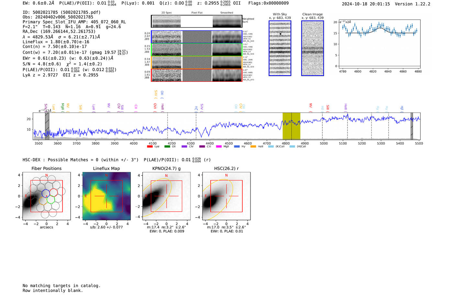
Task: Click the RA,Dec coordinates line
Action: coord(59,32)
